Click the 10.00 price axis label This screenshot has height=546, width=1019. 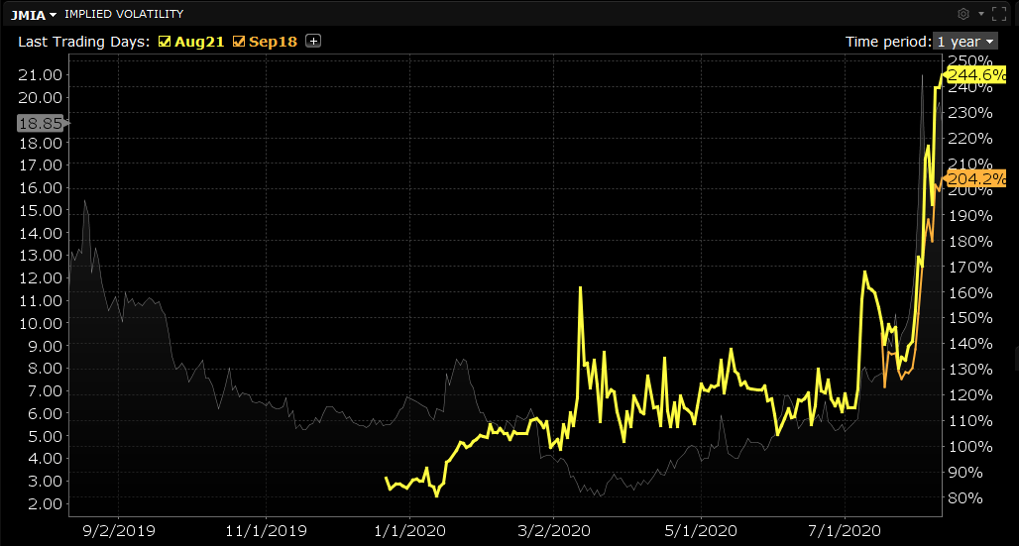click(x=41, y=323)
